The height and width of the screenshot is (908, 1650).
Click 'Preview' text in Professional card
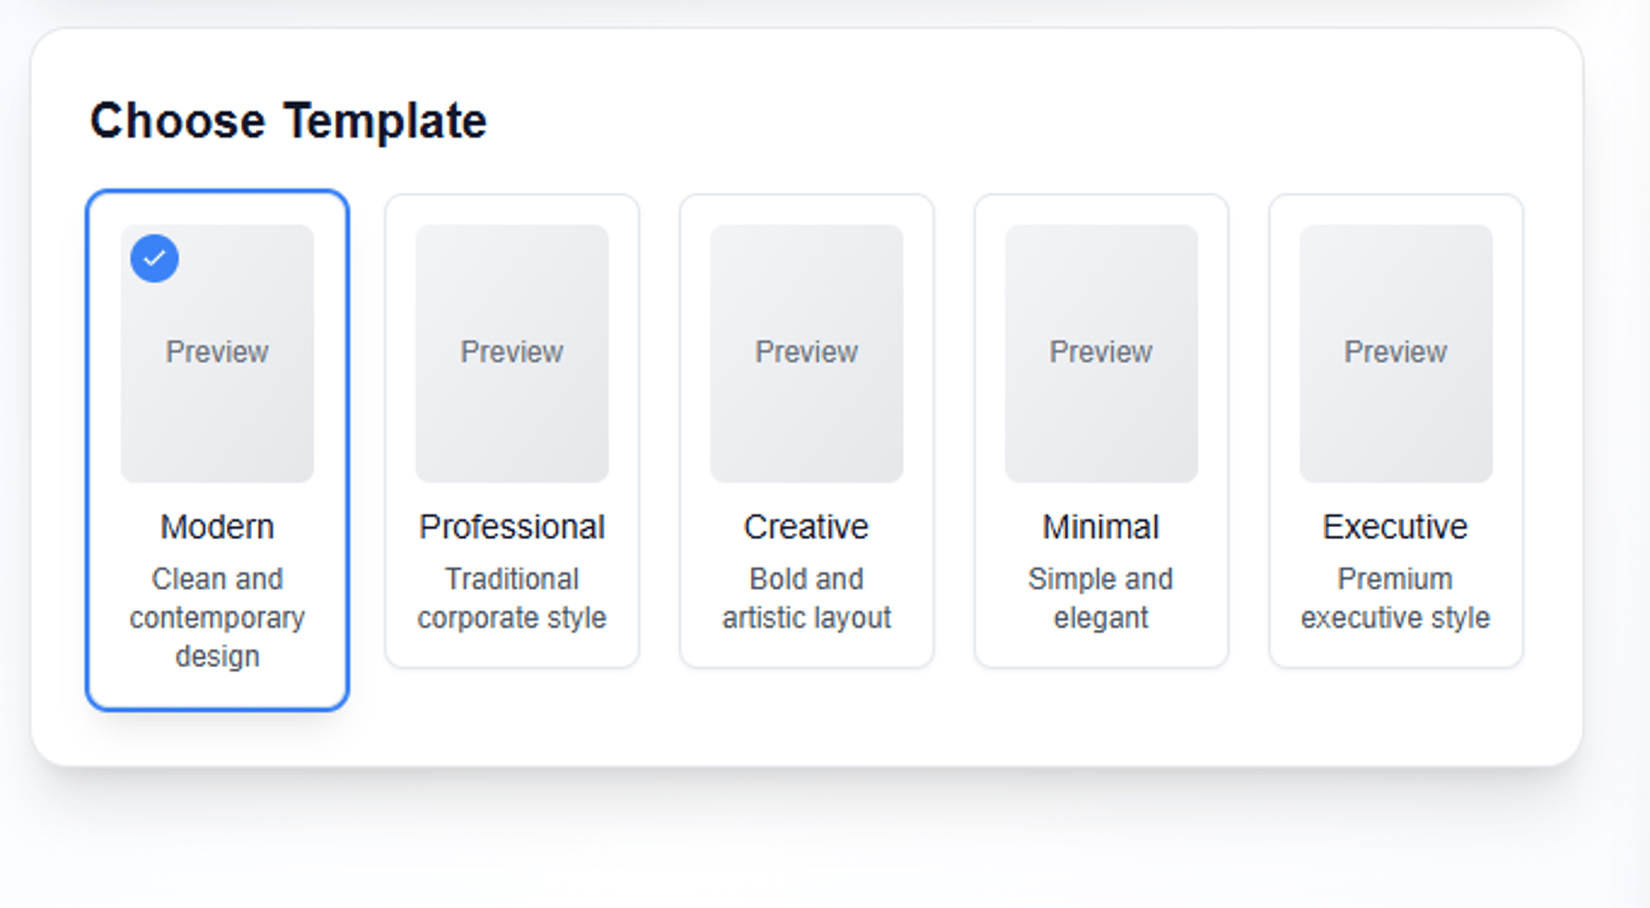point(512,352)
